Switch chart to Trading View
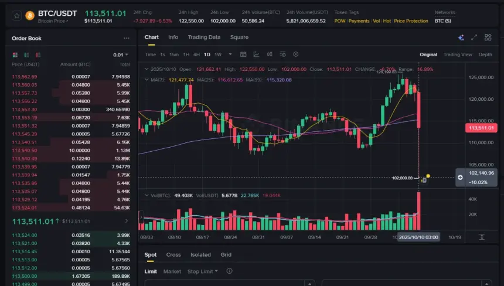Image resolution: width=504 pixels, height=286 pixels. tap(458, 55)
